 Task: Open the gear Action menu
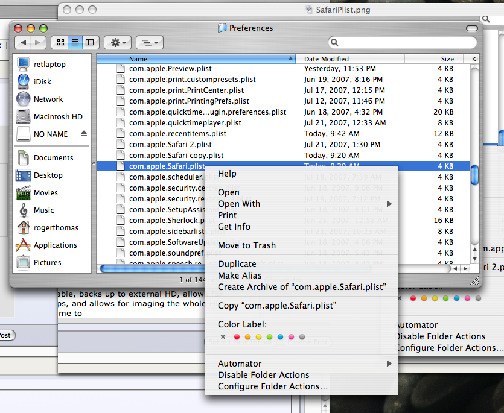pyautogui.click(x=118, y=42)
